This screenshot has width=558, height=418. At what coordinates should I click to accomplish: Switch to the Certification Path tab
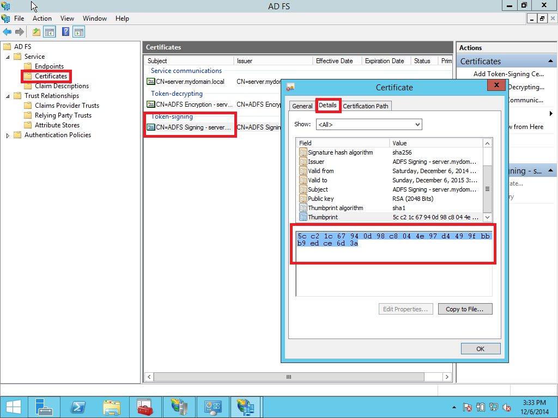click(366, 106)
